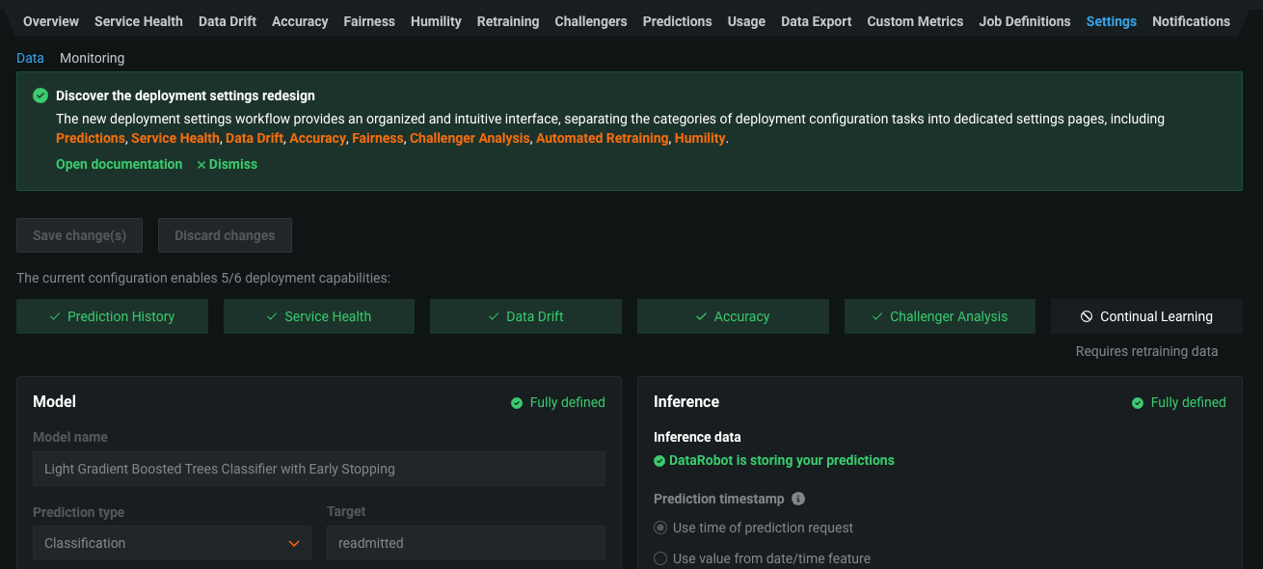Click the green checkmark icon in banner
Screen dimensions: 1263x569
(40, 95)
